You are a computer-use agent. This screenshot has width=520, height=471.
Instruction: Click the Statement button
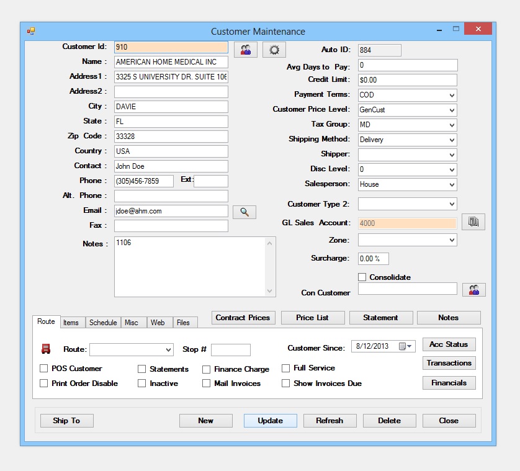pos(381,318)
